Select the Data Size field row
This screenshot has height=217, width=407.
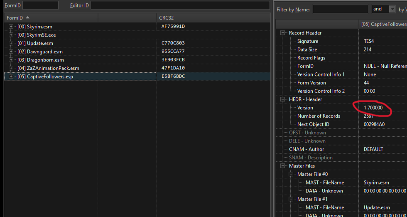(341, 49)
